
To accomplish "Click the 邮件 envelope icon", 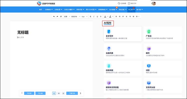I will (x=149, y=48).
